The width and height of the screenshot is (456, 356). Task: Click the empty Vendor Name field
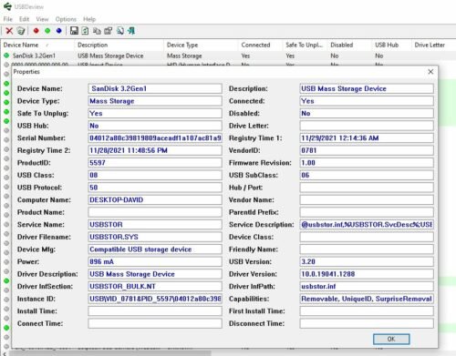point(367,200)
